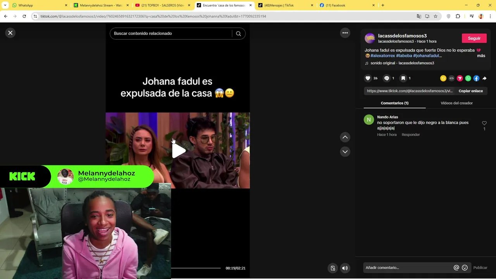Save the video with the bookmark icon
This screenshot has width=496, height=279.
(x=403, y=78)
